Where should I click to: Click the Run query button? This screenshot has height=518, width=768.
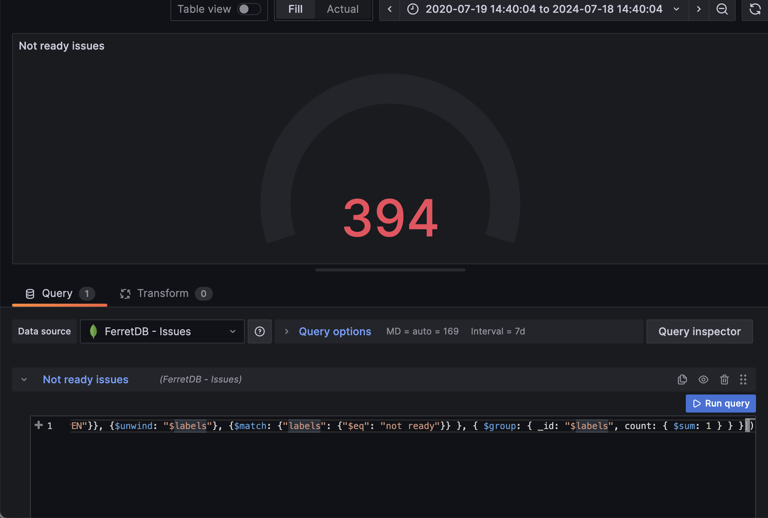coord(720,404)
